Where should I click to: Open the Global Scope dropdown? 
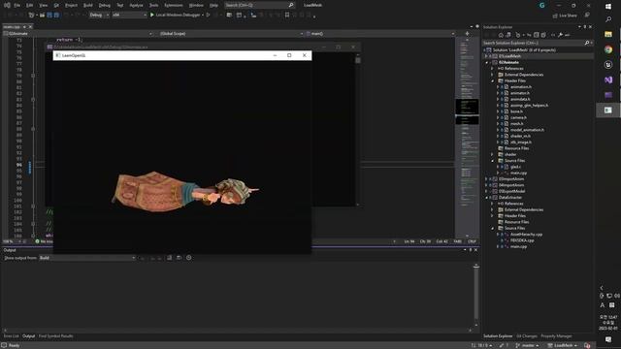pyautogui.click(x=231, y=34)
